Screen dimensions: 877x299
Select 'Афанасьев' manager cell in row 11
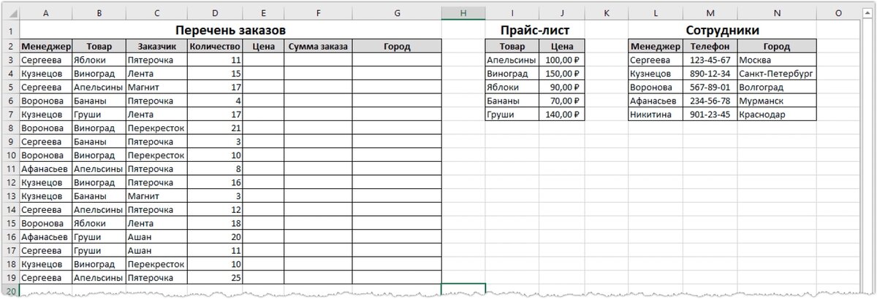tap(45, 169)
